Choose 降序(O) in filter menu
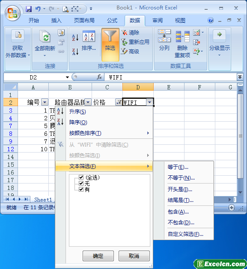This screenshot has width=247, height=269. [104, 122]
